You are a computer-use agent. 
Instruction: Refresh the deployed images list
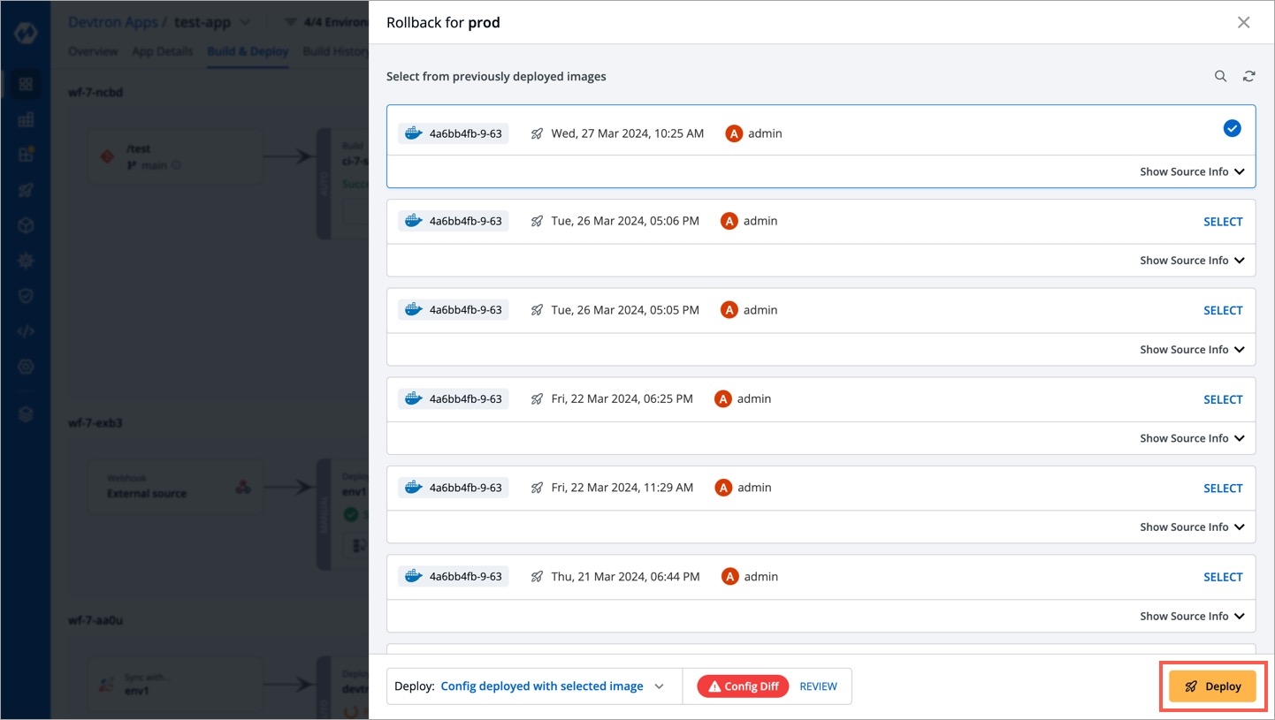(1248, 77)
